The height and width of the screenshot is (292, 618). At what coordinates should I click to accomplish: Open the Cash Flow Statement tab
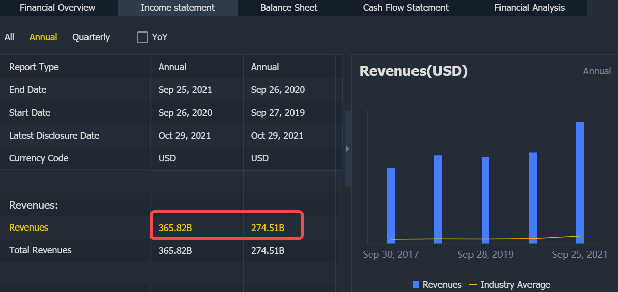pos(405,8)
